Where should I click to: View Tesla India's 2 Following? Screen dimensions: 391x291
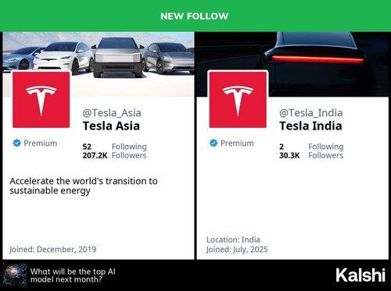tap(311, 147)
